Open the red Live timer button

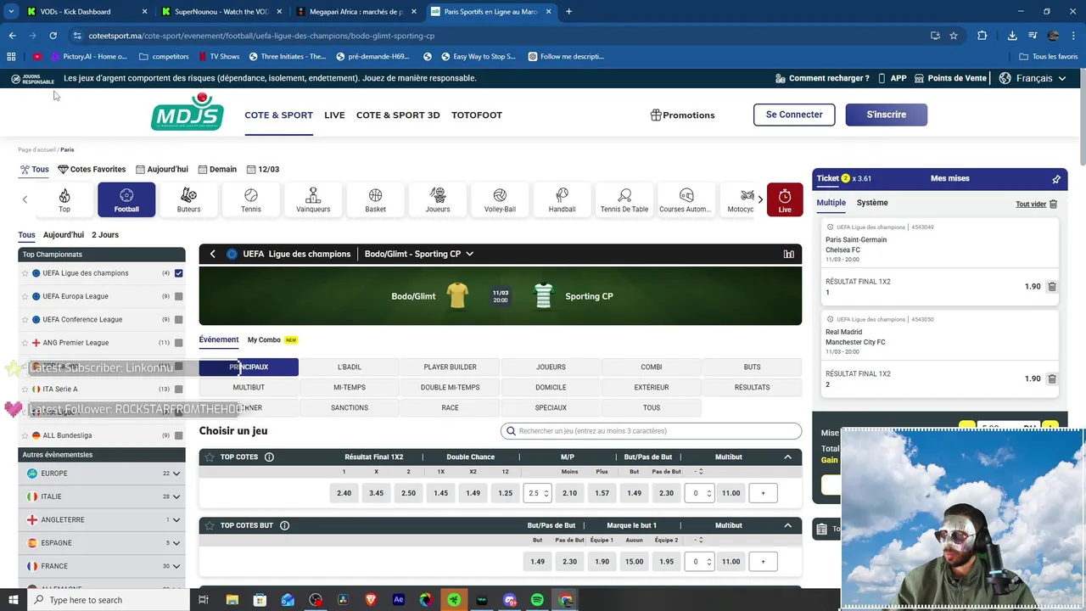785,200
